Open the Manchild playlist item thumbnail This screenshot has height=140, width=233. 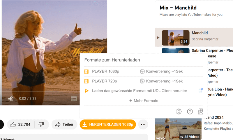[x=176, y=38]
